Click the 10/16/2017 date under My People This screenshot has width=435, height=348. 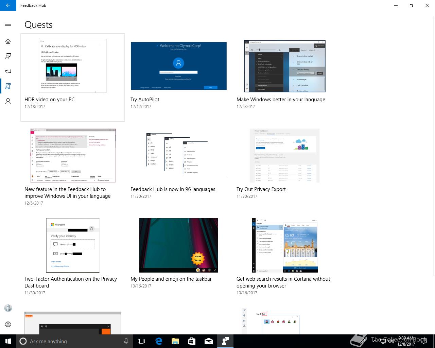pyautogui.click(x=141, y=286)
